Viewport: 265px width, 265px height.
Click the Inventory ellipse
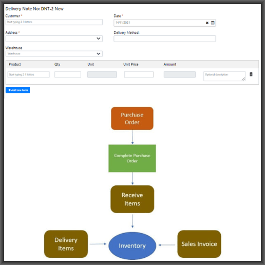pos(132,245)
